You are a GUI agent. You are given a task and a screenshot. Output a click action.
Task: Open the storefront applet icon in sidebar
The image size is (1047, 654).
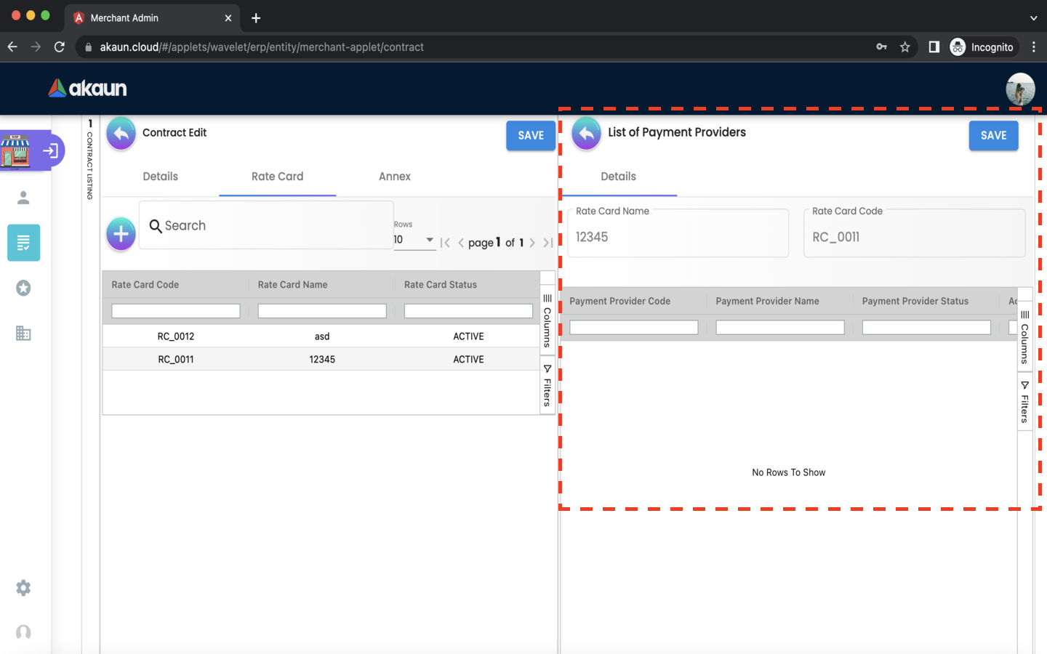tap(16, 150)
